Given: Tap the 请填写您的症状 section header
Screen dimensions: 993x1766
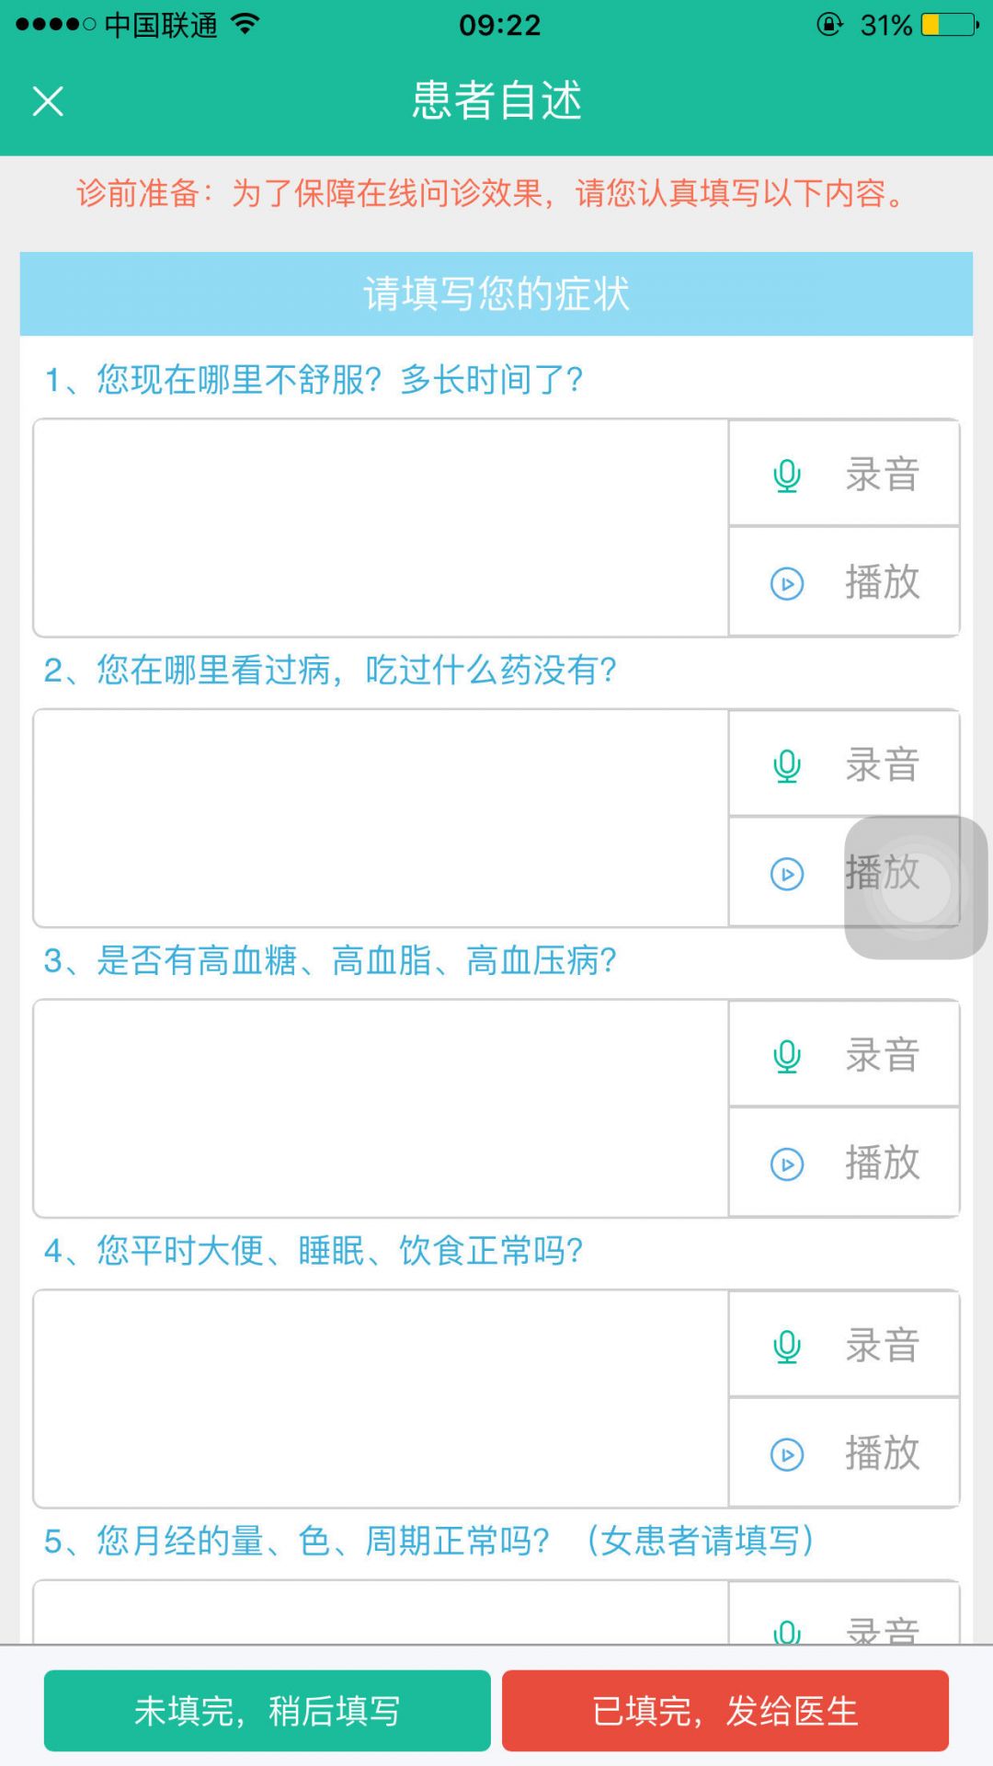Looking at the screenshot, I should 496,294.
